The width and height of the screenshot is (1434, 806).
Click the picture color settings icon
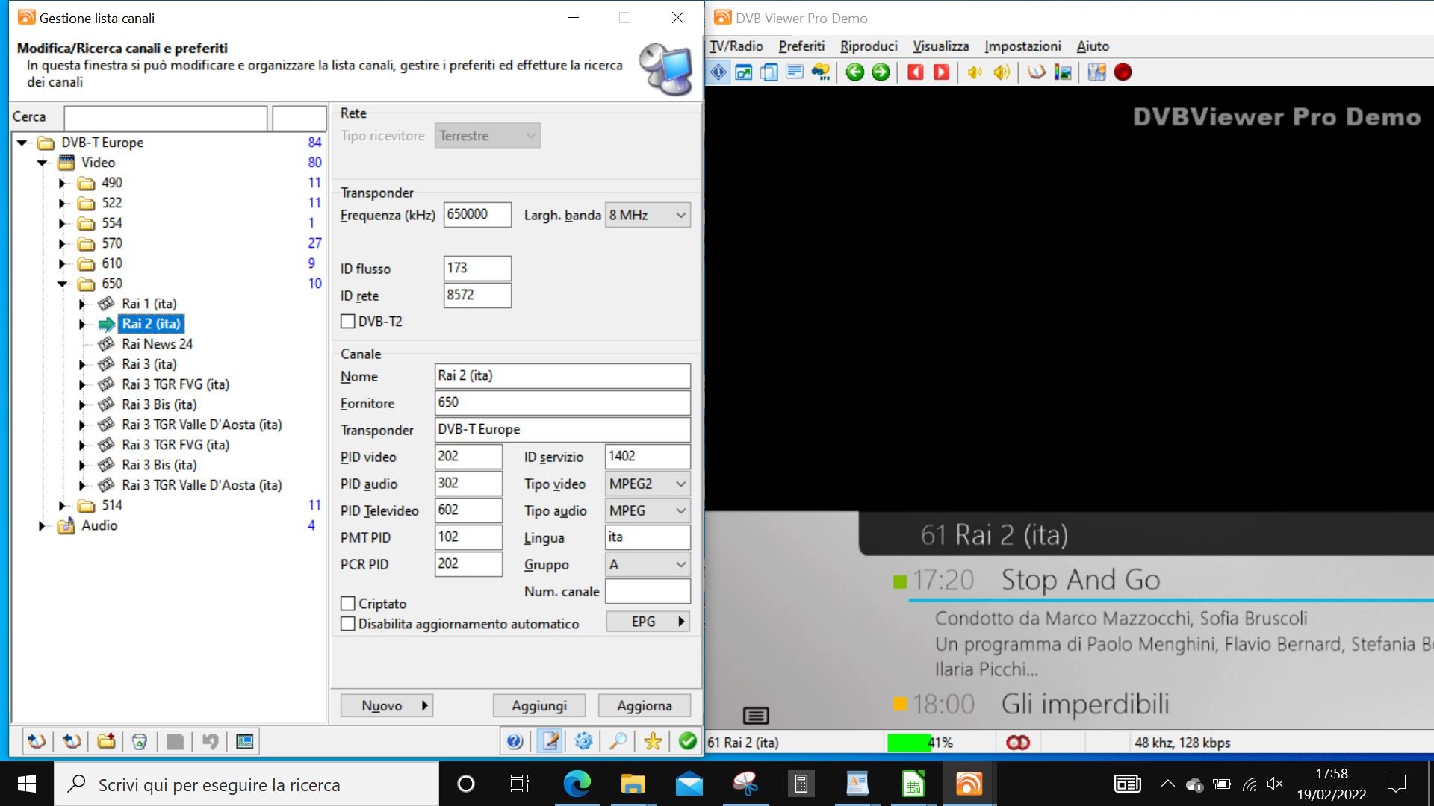(x=1063, y=72)
